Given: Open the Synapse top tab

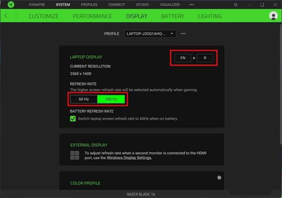Looking at the screenshot, I should (37, 5).
